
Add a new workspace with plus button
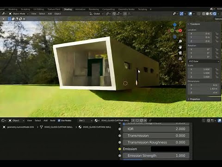pos(151,9)
